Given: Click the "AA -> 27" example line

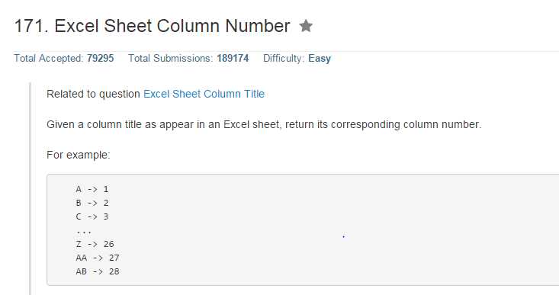Looking at the screenshot, I should pos(98,258).
